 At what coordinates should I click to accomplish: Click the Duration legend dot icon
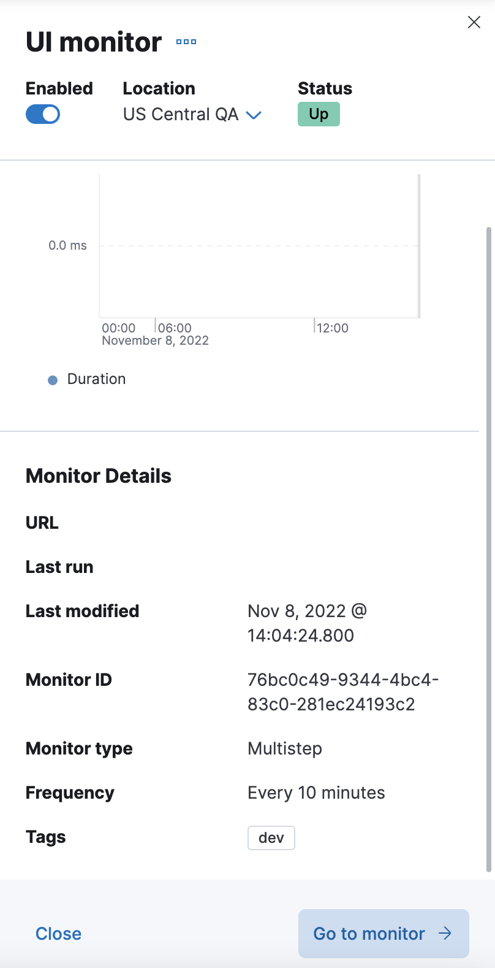[53, 380]
